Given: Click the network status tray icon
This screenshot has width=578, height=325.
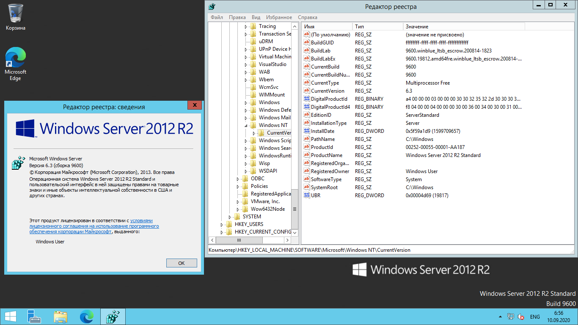Looking at the screenshot, I should coord(511,317).
